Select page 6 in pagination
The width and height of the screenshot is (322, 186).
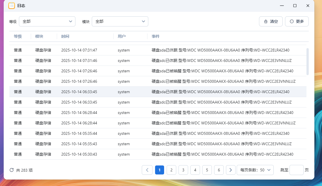219,170
